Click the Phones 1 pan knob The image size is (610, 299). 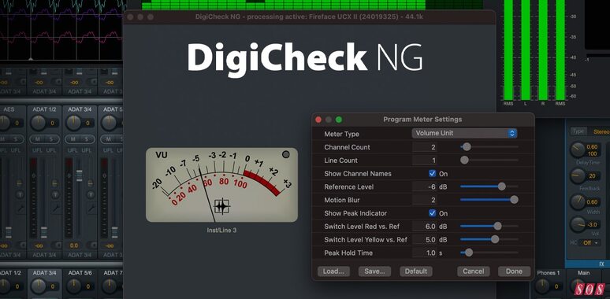click(x=542, y=286)
